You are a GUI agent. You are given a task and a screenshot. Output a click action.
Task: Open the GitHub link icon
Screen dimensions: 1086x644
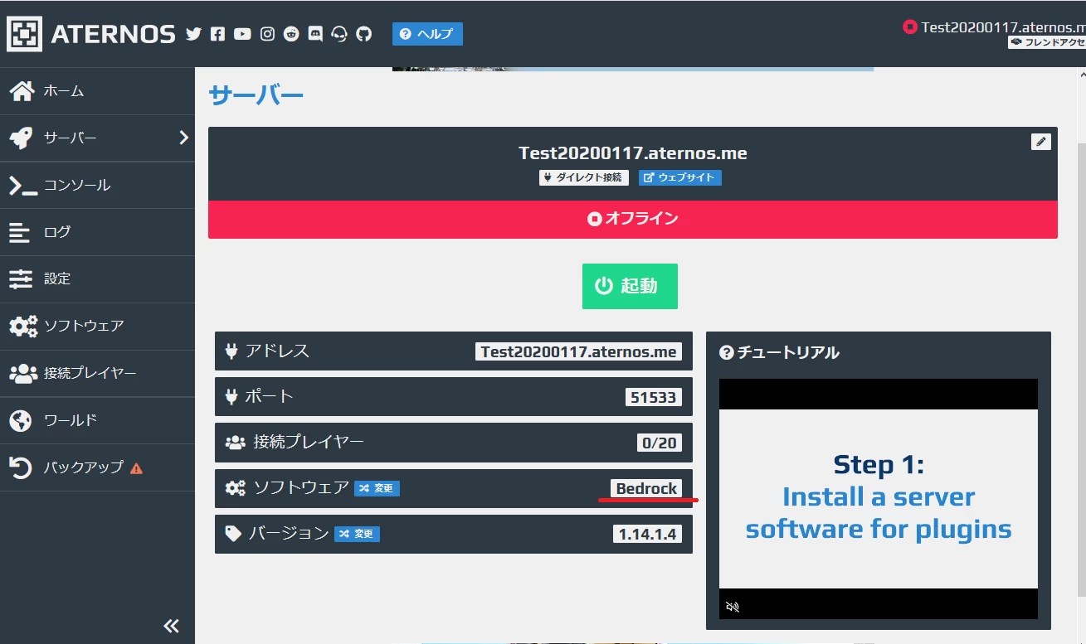pos(363,34)
